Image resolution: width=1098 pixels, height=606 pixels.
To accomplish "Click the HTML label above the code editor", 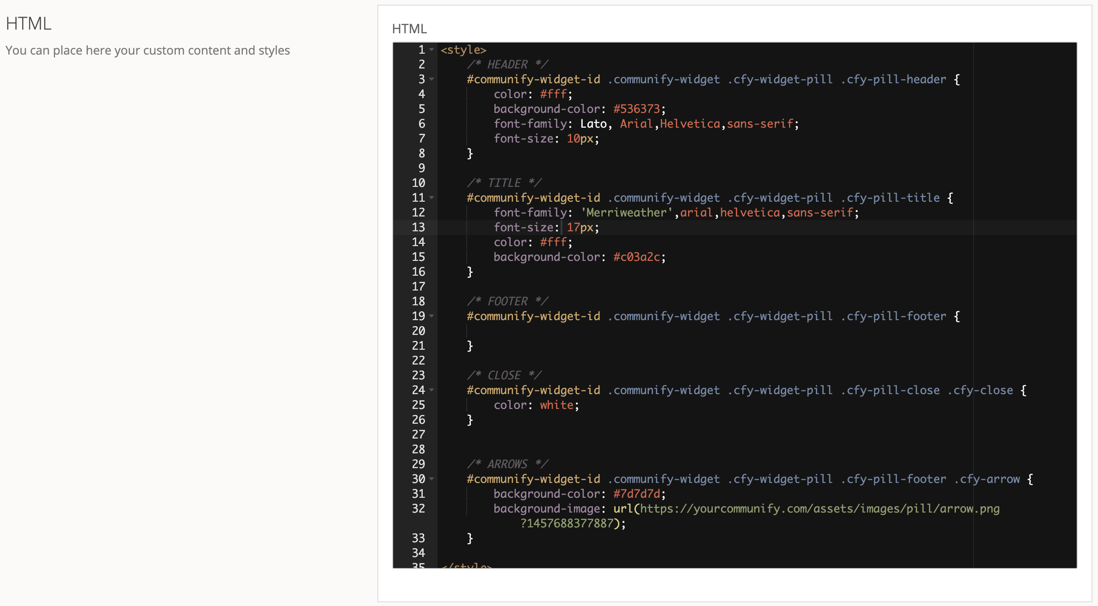I will 409,29.
